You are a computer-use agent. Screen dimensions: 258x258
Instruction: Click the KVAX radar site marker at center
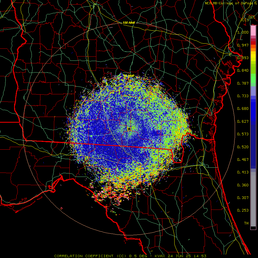[129, 129]
